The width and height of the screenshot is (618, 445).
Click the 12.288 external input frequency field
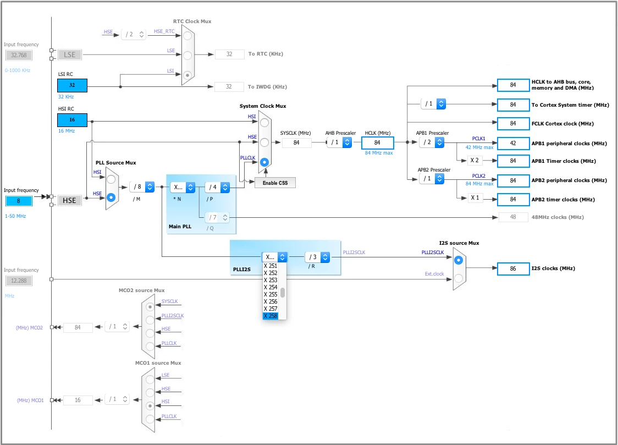(x=19, y=281)
